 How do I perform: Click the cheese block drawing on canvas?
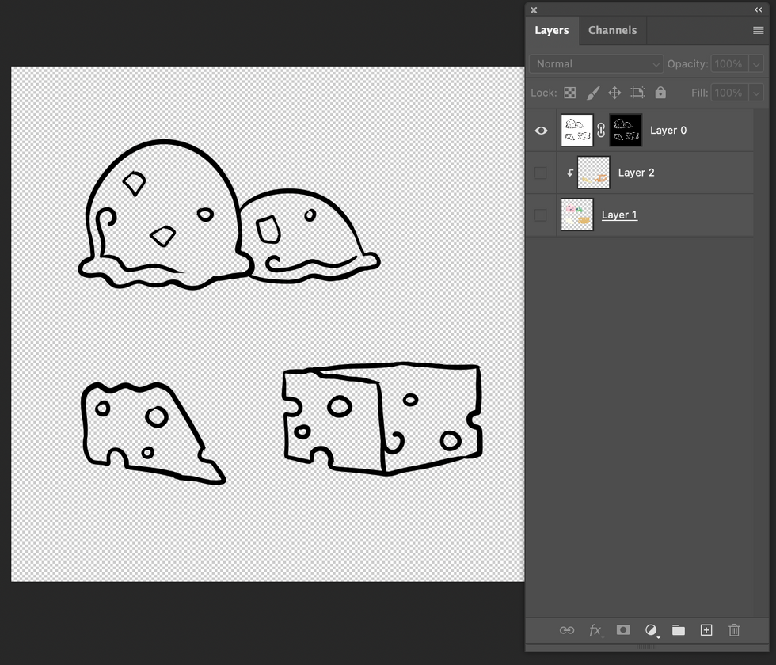coord(382,419)
